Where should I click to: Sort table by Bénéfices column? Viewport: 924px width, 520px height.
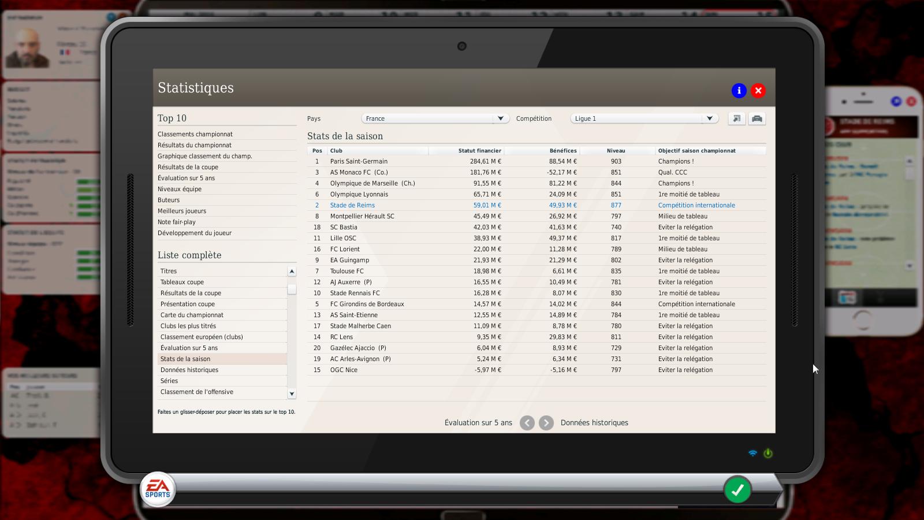point(542,151)
